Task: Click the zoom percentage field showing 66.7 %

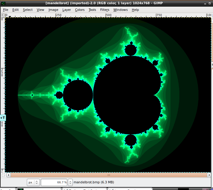Action: pos(54,182)
